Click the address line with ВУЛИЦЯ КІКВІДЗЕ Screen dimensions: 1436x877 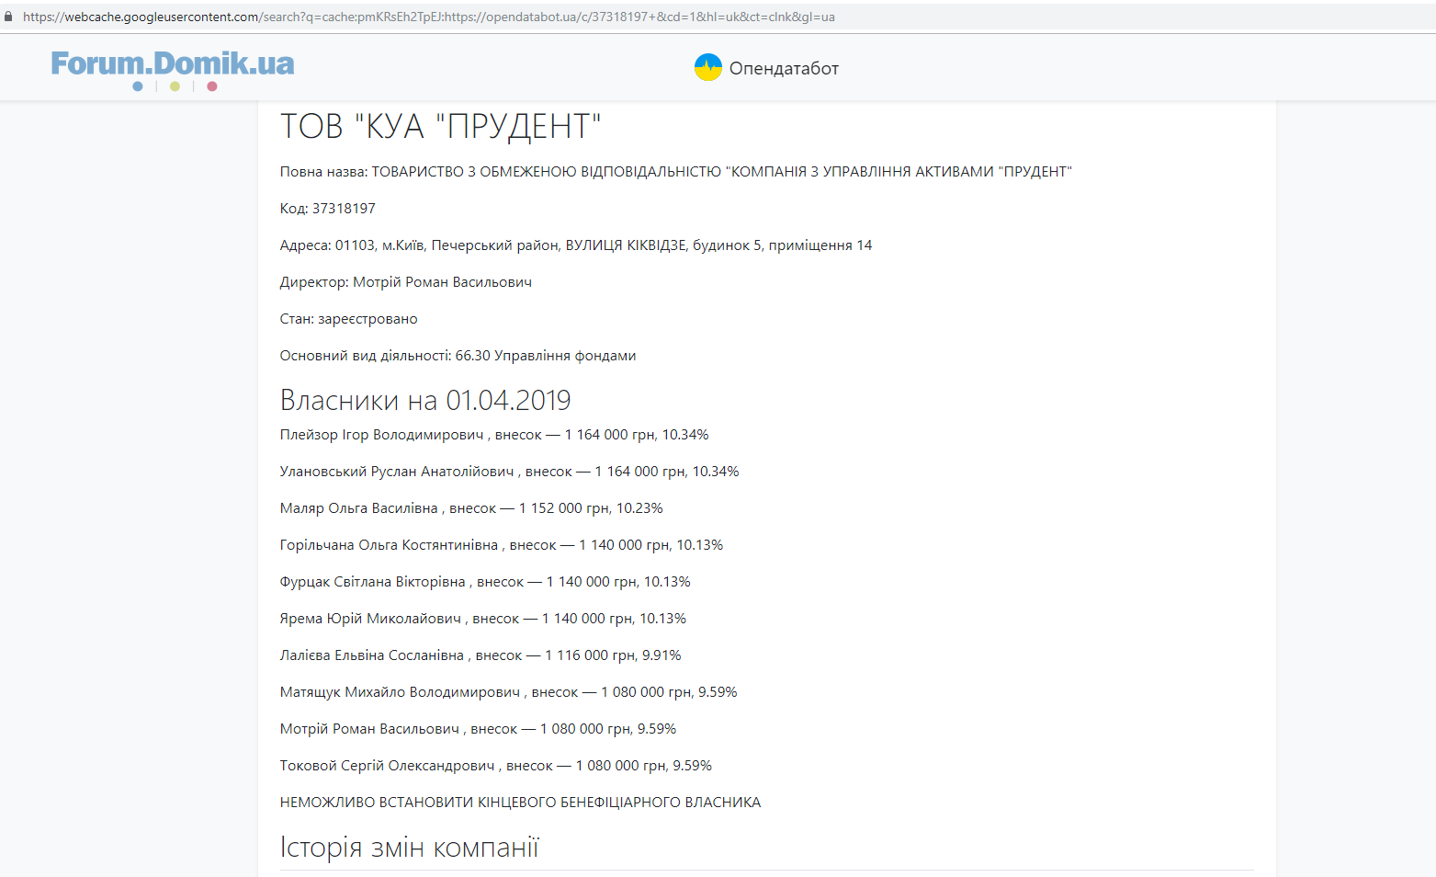576,245
